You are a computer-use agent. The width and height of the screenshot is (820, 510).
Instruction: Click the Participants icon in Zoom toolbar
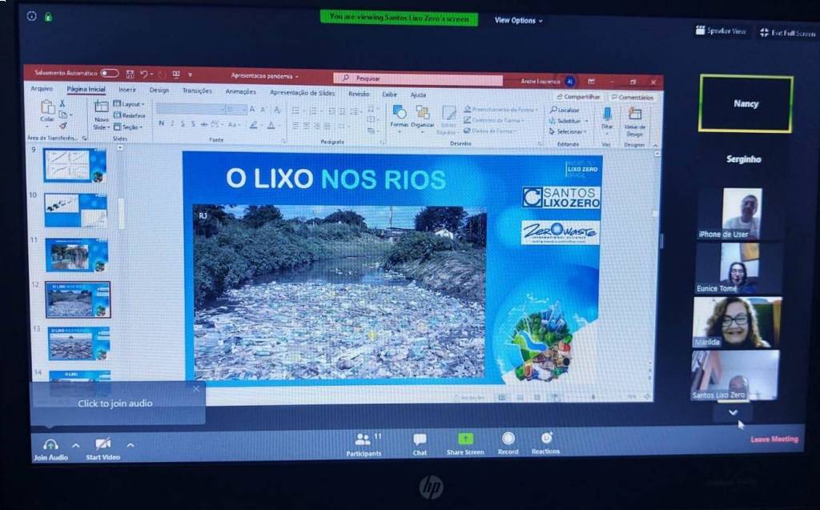363,440
